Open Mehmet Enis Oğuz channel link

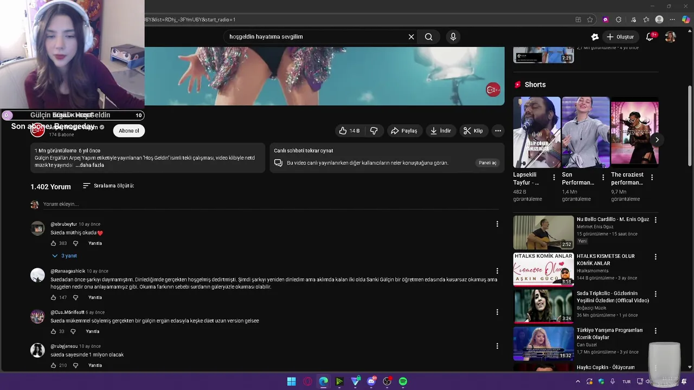[x=595, y=227]
